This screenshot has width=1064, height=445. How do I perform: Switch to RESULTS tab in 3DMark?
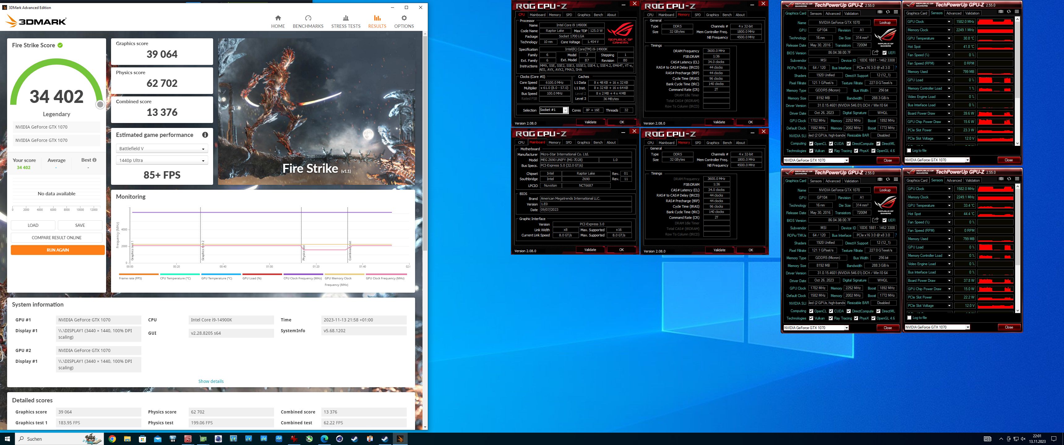pos(377,21)
